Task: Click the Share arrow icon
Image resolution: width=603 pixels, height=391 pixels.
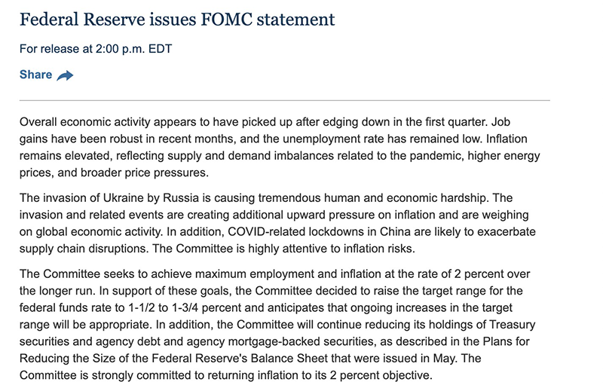Action: pyautogui.click(x=65, y=75)
